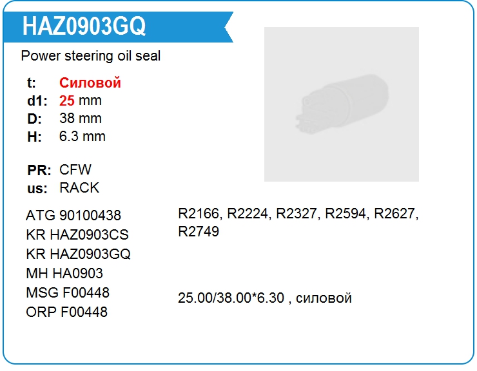Click the HAZ0903GQ blue title banner
The width and height of the screenshot is (477, 371).
118,27
